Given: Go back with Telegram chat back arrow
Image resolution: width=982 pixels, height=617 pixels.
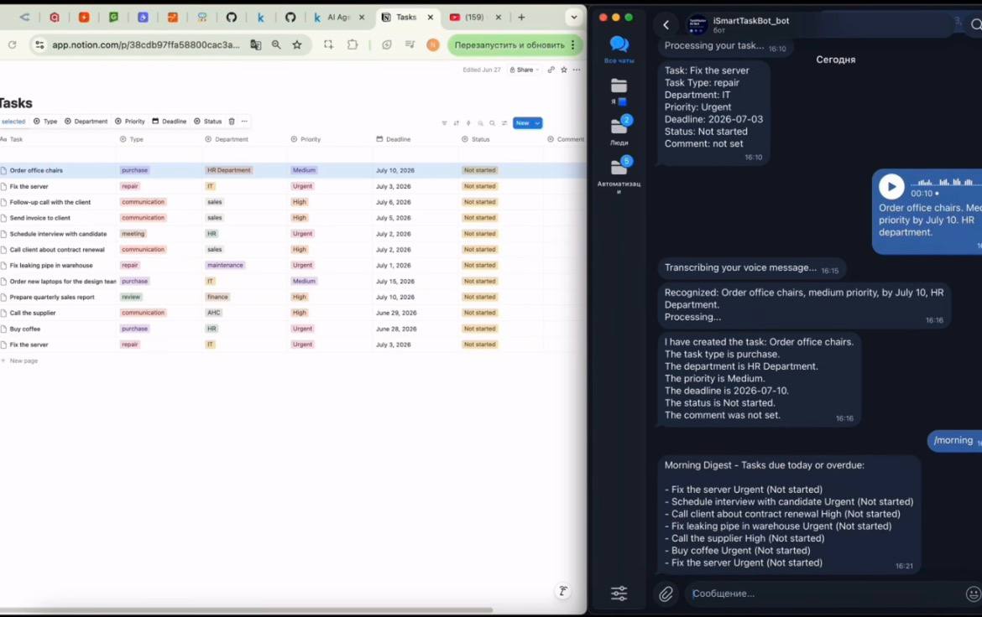Looking at the screenshot, I should pyautogui.click(x=666, y=25).
